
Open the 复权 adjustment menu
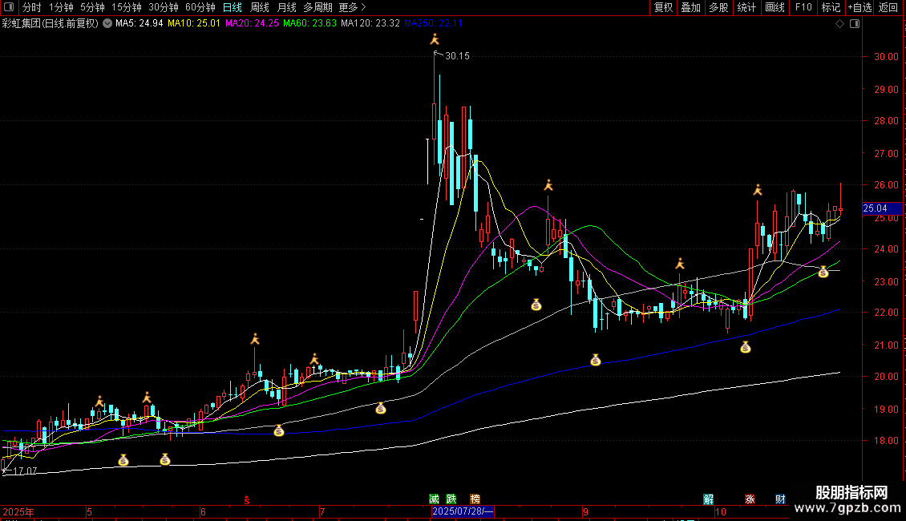click(x=663, y=7)
